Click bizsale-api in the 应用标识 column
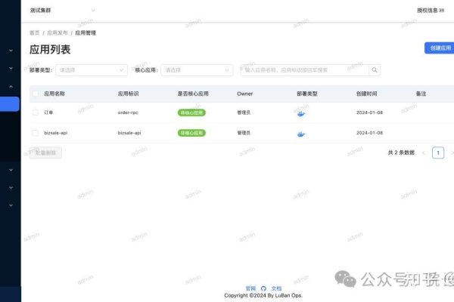Viewport: 454px width, 302px height. pyautogui.click(x=129, y=133)
